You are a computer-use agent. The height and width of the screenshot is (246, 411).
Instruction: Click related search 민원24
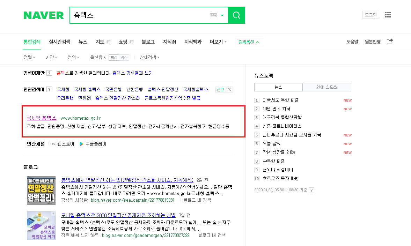[x=85, y=98]
